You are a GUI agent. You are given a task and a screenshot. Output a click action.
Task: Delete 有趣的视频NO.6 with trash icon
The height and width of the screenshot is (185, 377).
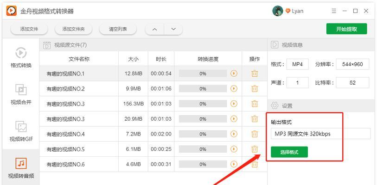[255, 164]
